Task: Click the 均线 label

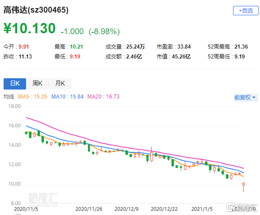Action: 9,97
